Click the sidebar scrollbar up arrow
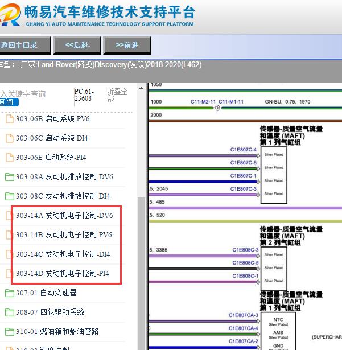 point(141,88)
